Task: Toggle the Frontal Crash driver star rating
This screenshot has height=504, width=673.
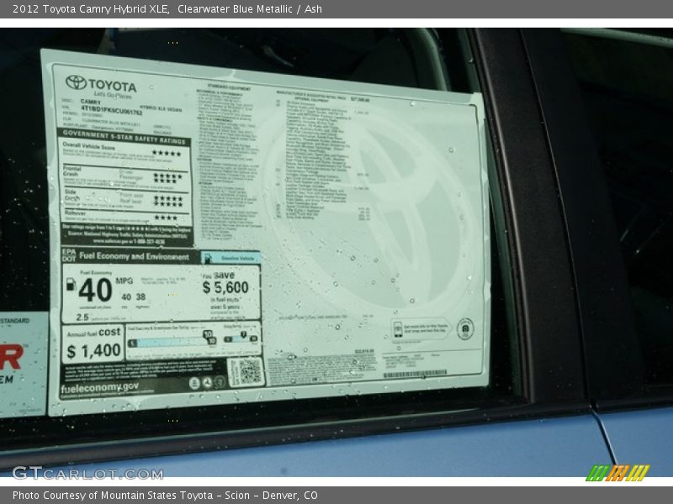Action: point(169,176)
